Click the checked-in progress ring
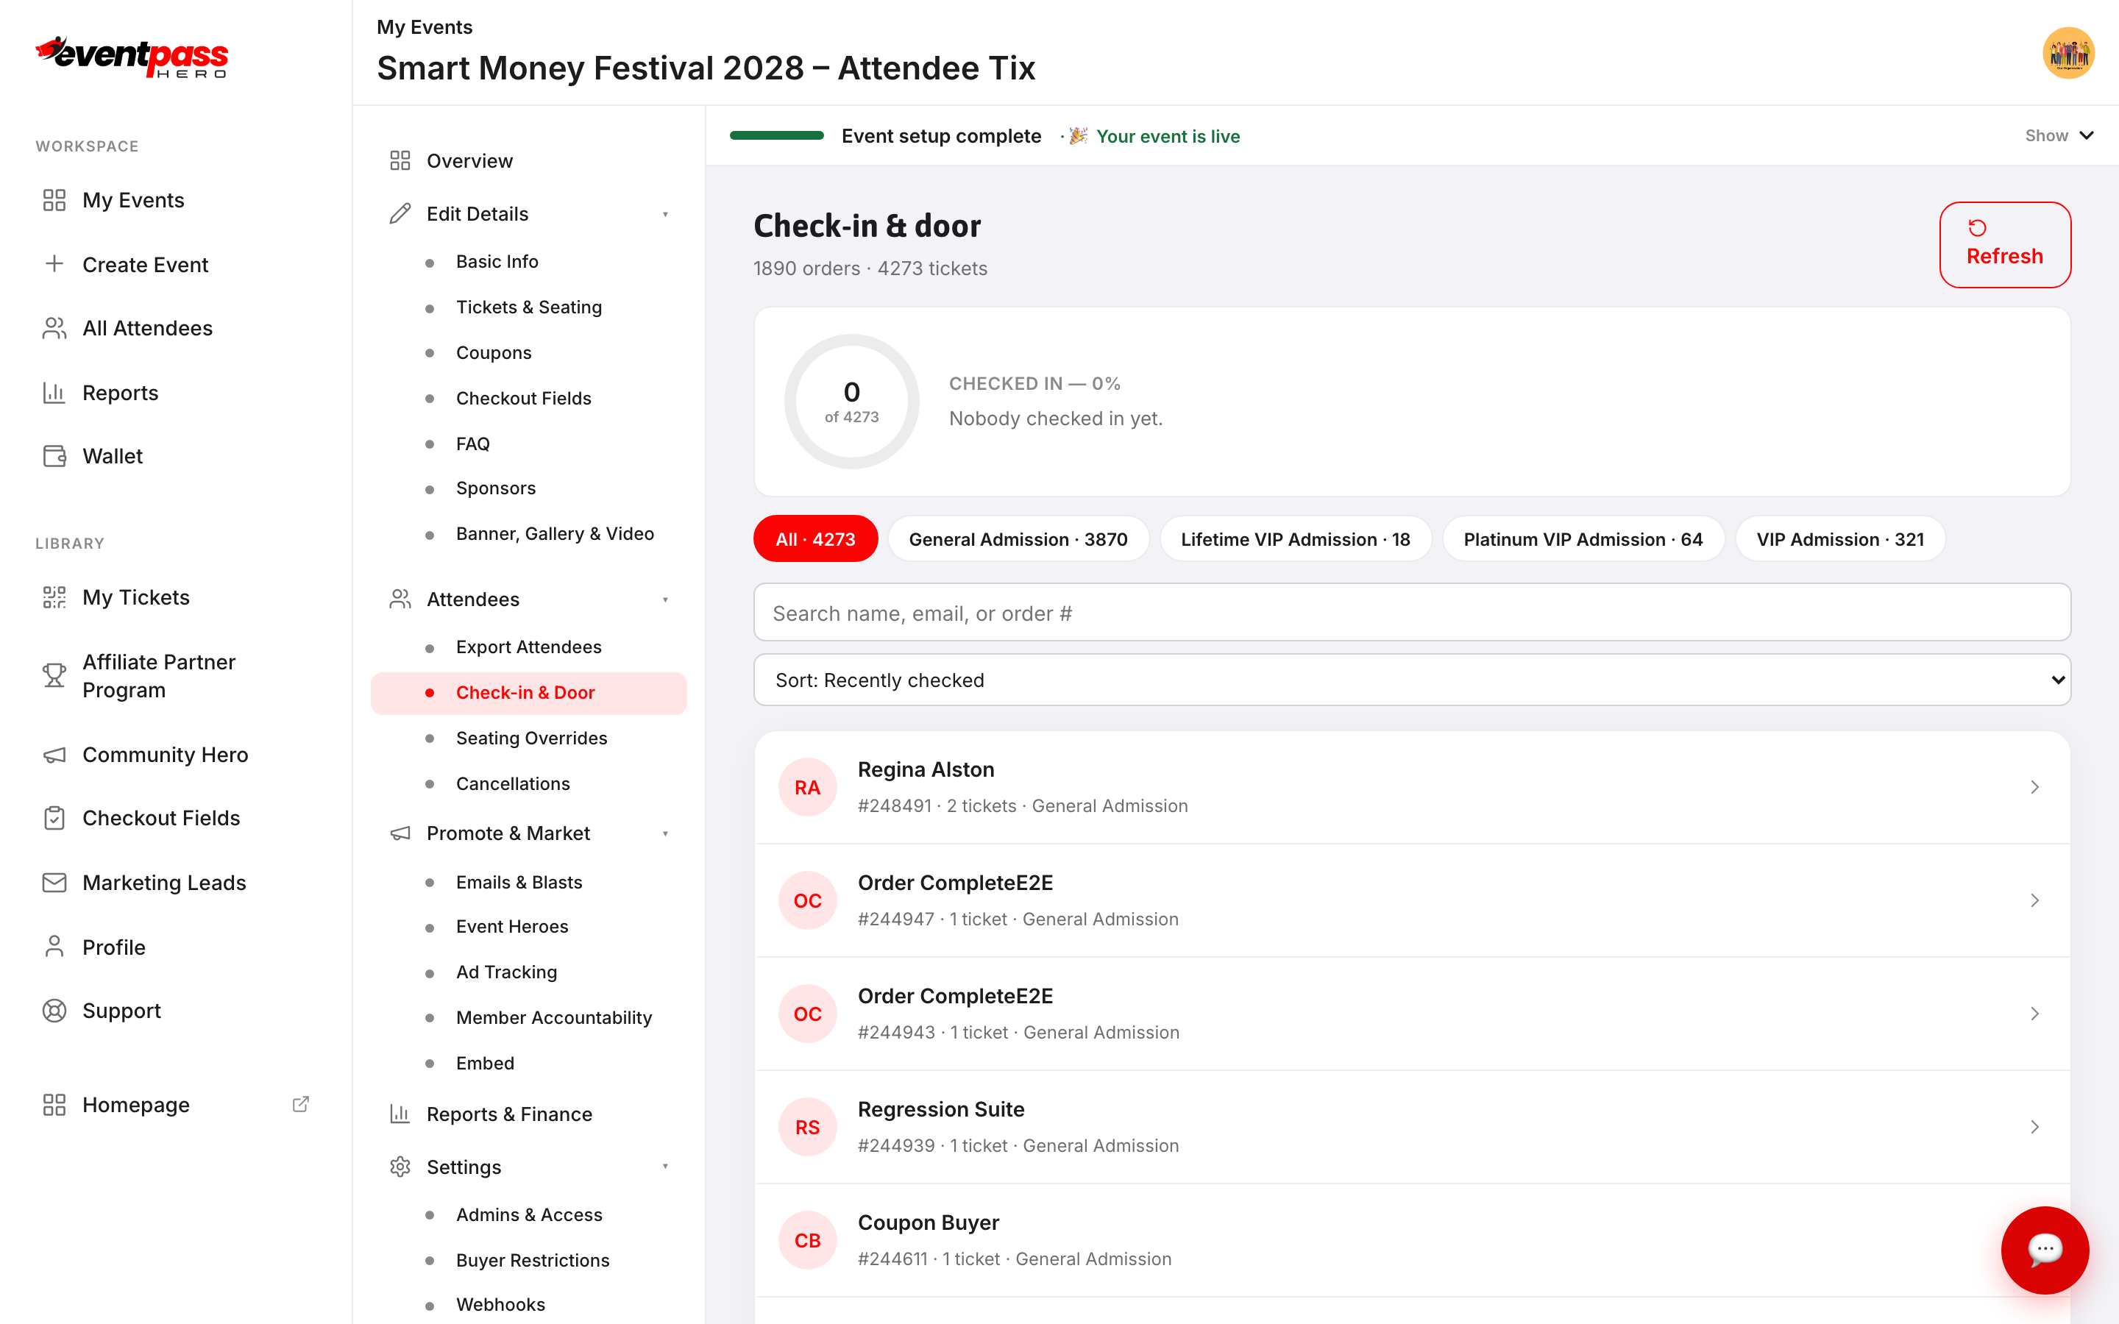The height and width of the screenshot is (1324, 2119). [x=851, y=402]
